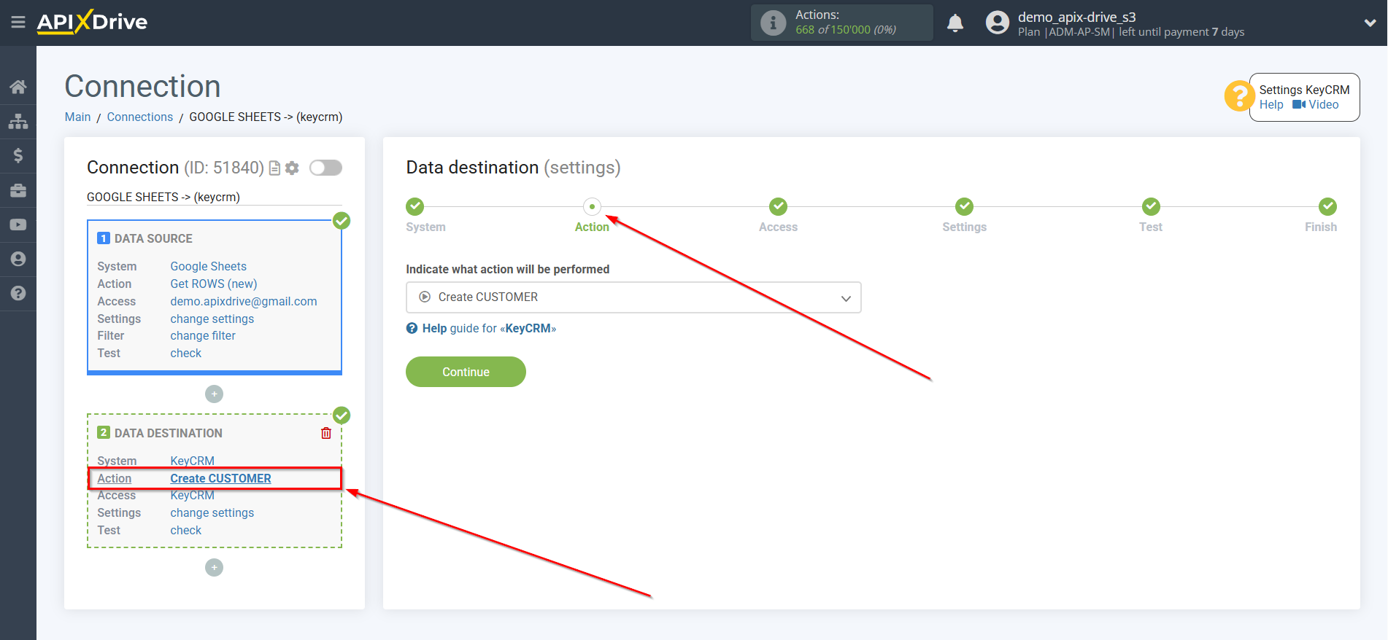The image size is (1388, 640).
Task: Add step after Data Destination plus icon
Action: (x=214, y=568)
